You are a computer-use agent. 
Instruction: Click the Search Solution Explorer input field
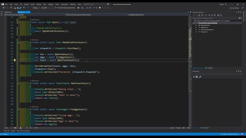click(215, 18)
